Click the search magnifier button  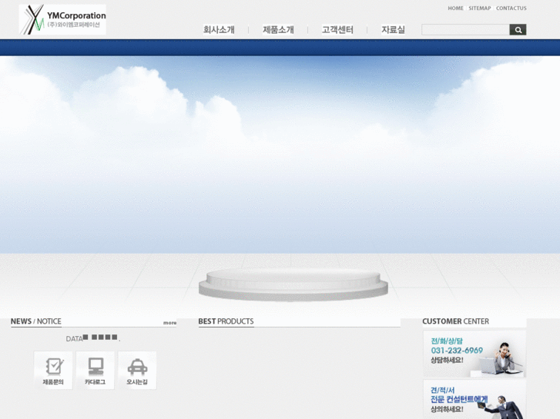pyautogui.click(x=518, y=29)
